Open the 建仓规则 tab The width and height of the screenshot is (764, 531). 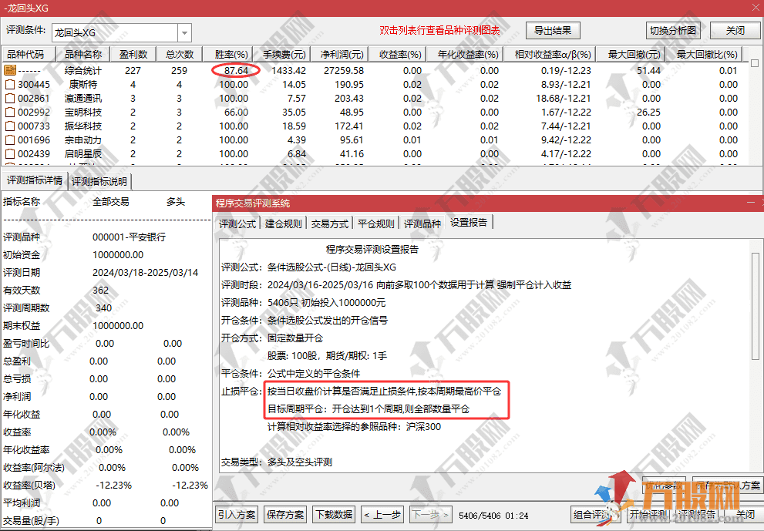pos(283,223)
